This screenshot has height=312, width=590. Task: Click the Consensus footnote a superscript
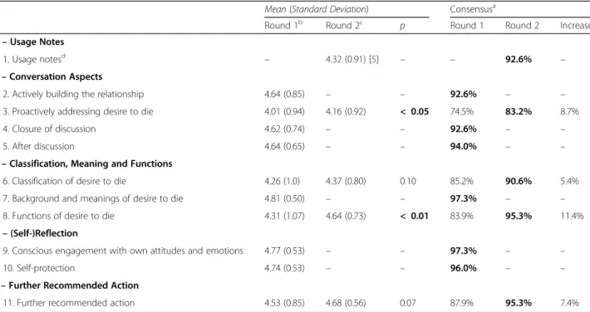coord(494,6)
